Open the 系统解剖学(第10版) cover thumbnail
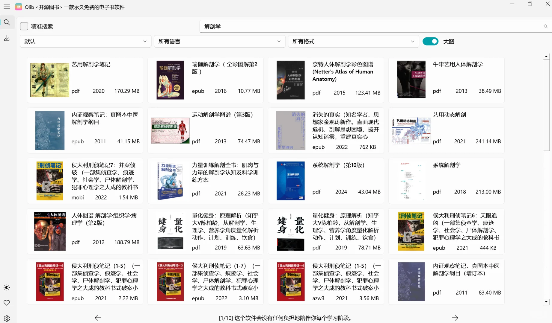The image size is (552, 323). [291, 181]
